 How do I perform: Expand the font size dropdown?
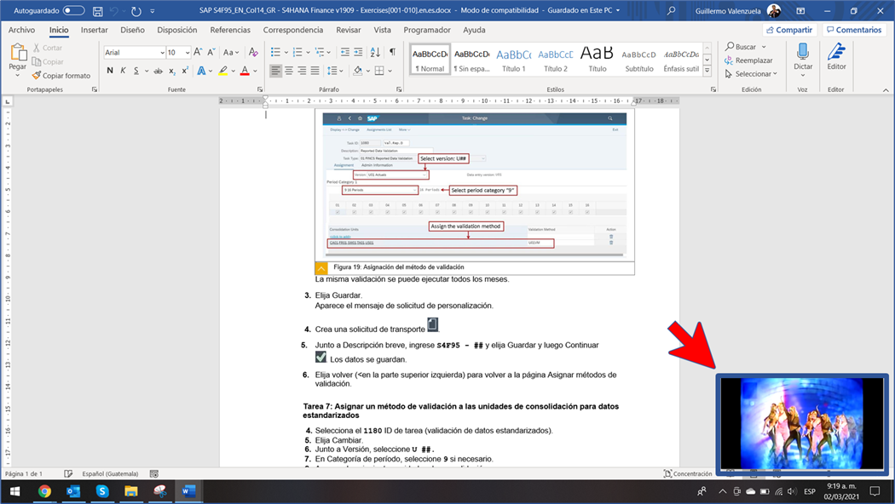tap(186, 53)
